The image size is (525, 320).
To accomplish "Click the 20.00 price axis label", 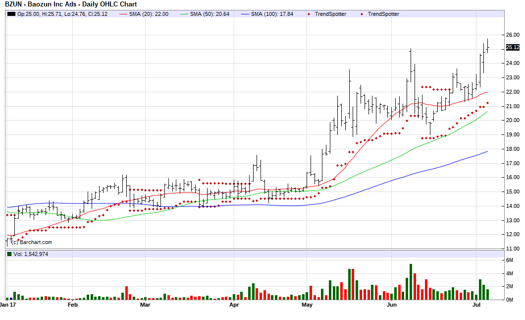I will tap(513, 120).
